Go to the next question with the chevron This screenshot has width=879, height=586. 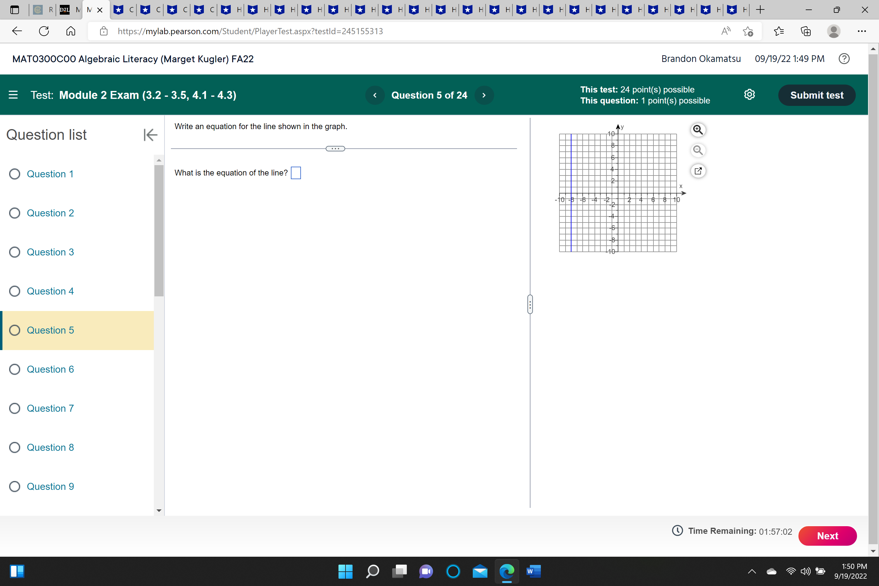coord(483,95)
